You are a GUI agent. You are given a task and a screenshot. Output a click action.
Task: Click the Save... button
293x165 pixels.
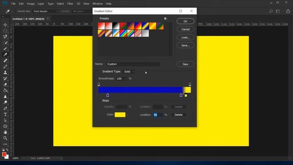pyautogui.click(x=185, y=45)
